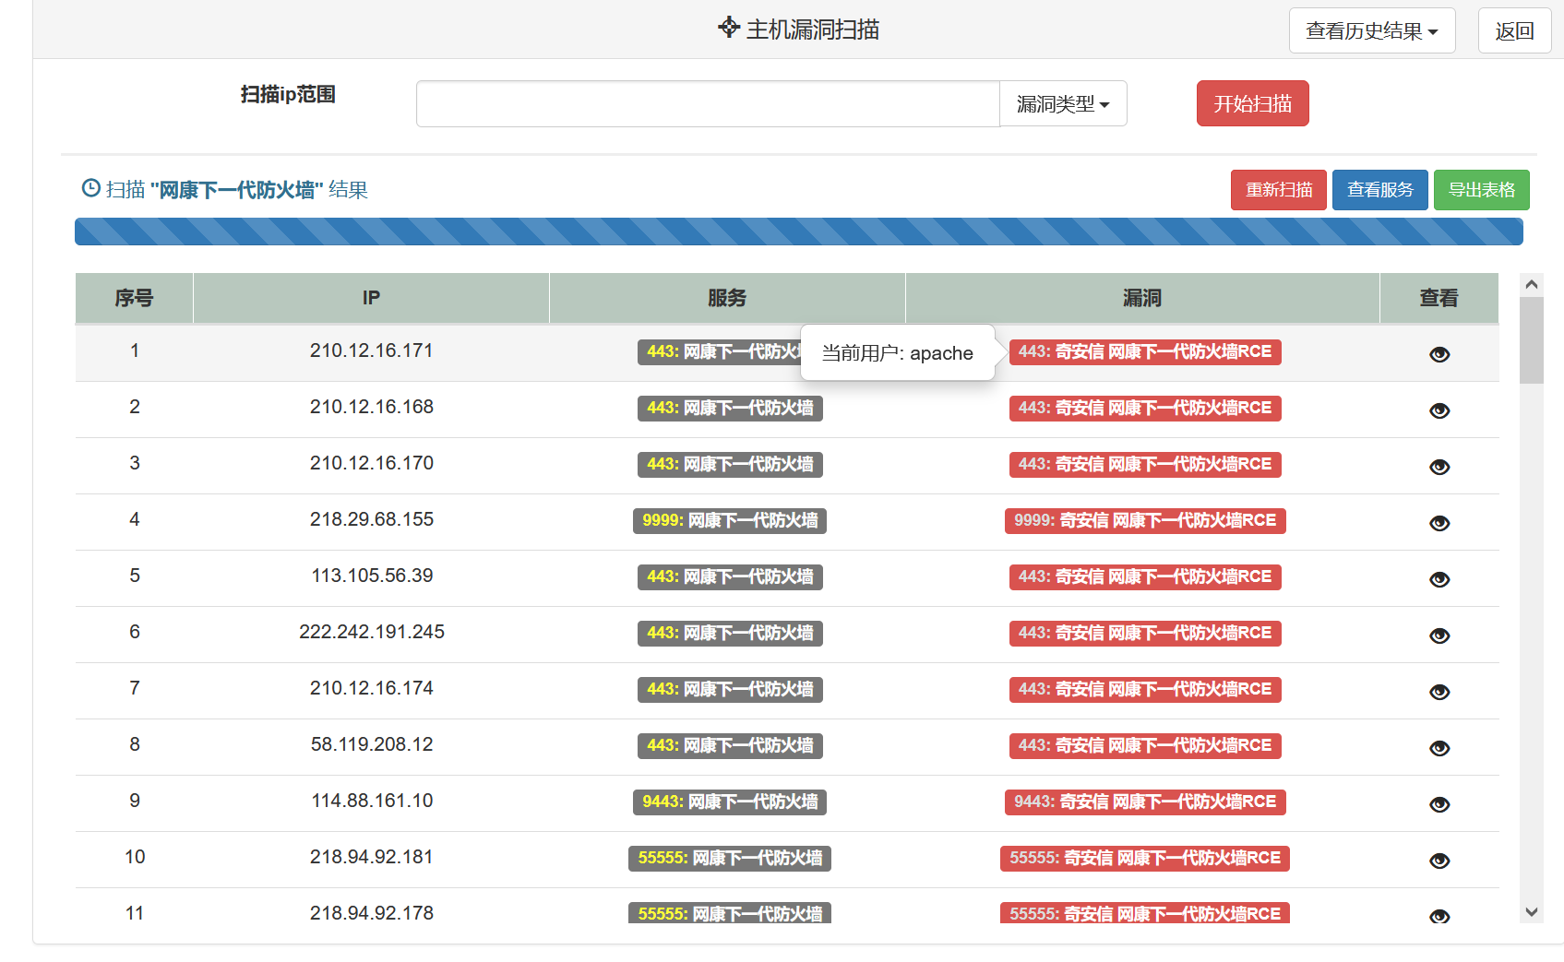
Task: Click the vulnerability tag for 58.119.208.12
Action: tap(1145, 745)
